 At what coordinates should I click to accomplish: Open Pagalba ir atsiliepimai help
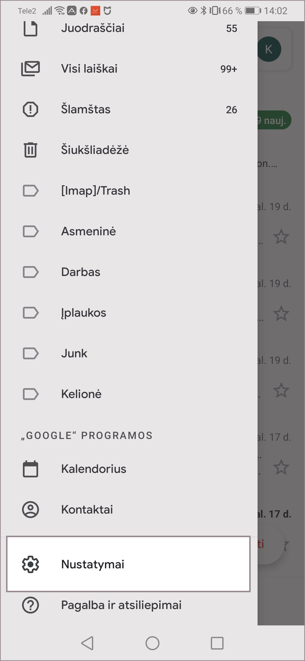[x=121, y=605]
